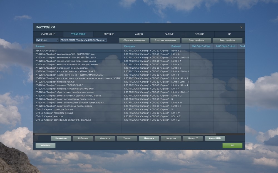Click the X65F Flight Controller column header
Viewport: 278px width, 173px height.
226,46
